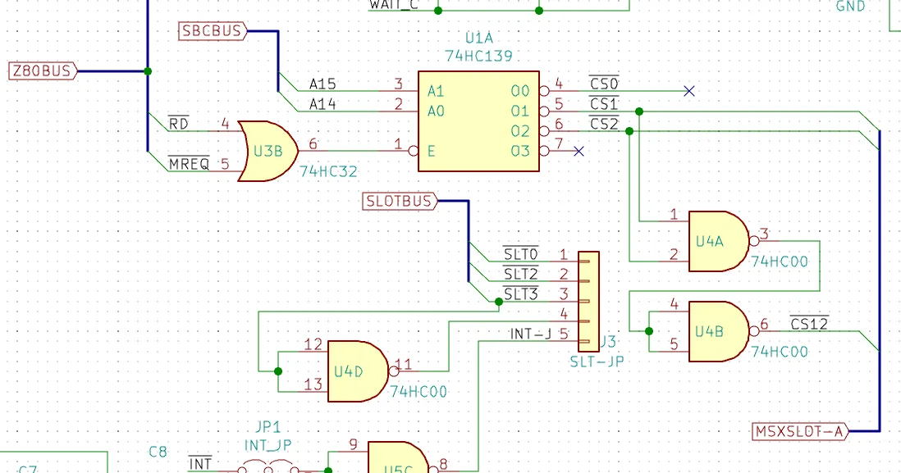
Task: Click the CS0 net label
Action: pos(604,83)
